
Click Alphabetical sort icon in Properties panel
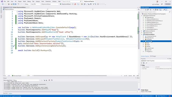[144, 63]
